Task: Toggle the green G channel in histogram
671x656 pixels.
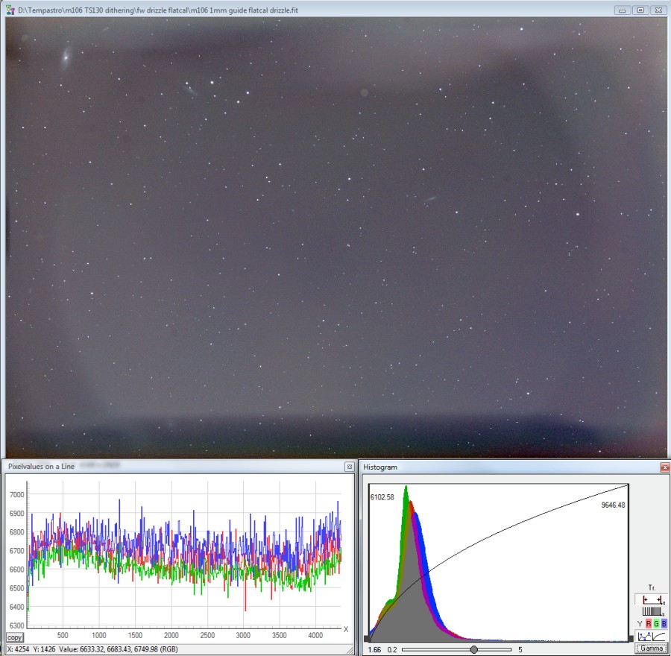Action: 655,624
